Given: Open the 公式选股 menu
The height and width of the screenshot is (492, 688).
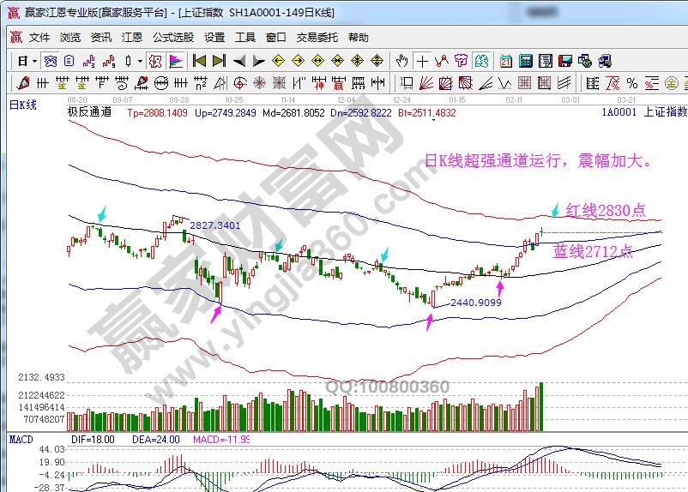Looking at the screenshot, I should tap(173, 38).
